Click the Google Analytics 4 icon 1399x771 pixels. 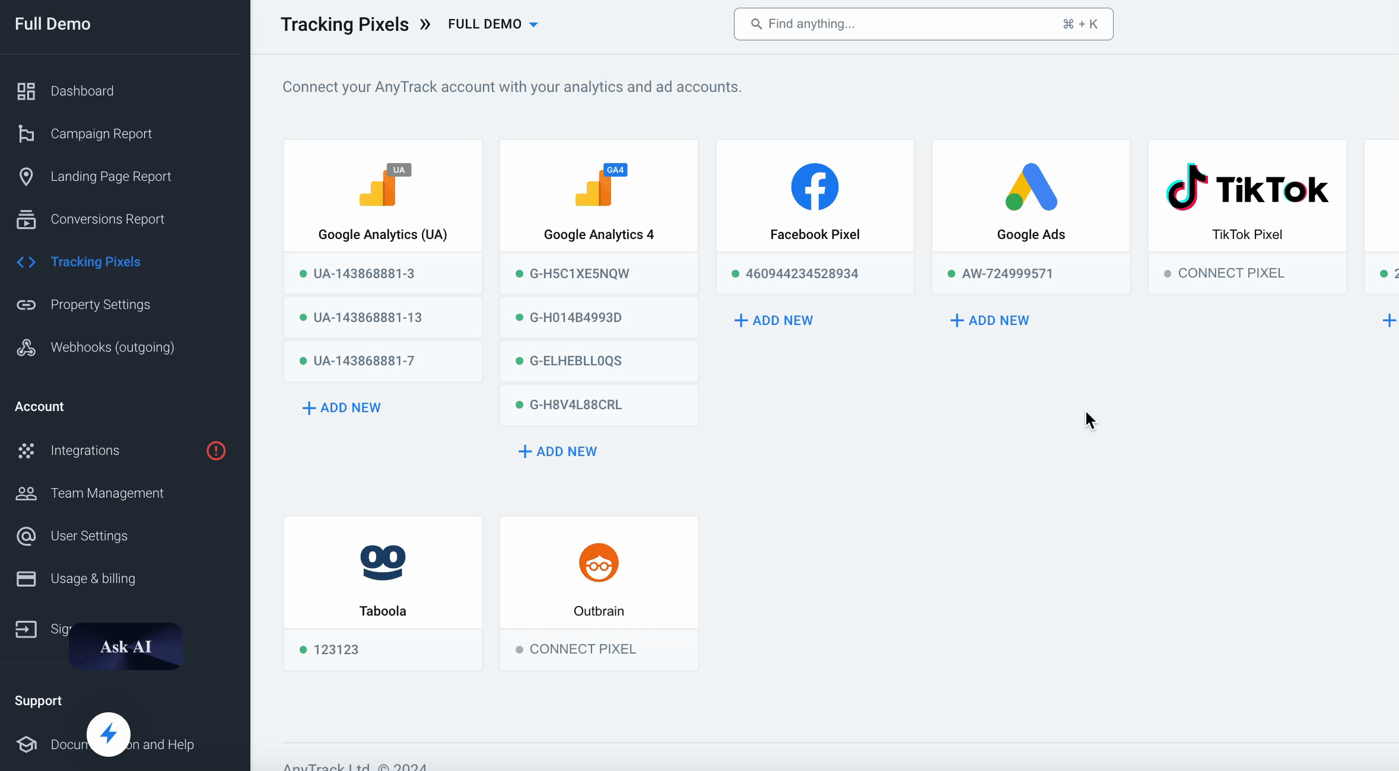[x=599, y=186]
